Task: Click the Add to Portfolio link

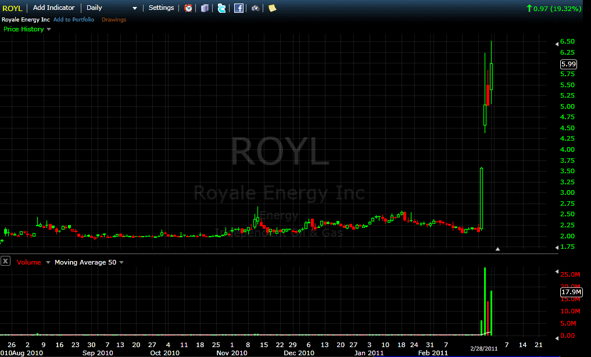Action: pos(74,20)
